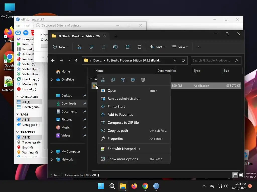The height and width of the screenshot is (192, 257).
Task: Collapse CATEGORIES section in qBittorrent
Action: click(18, 96)
